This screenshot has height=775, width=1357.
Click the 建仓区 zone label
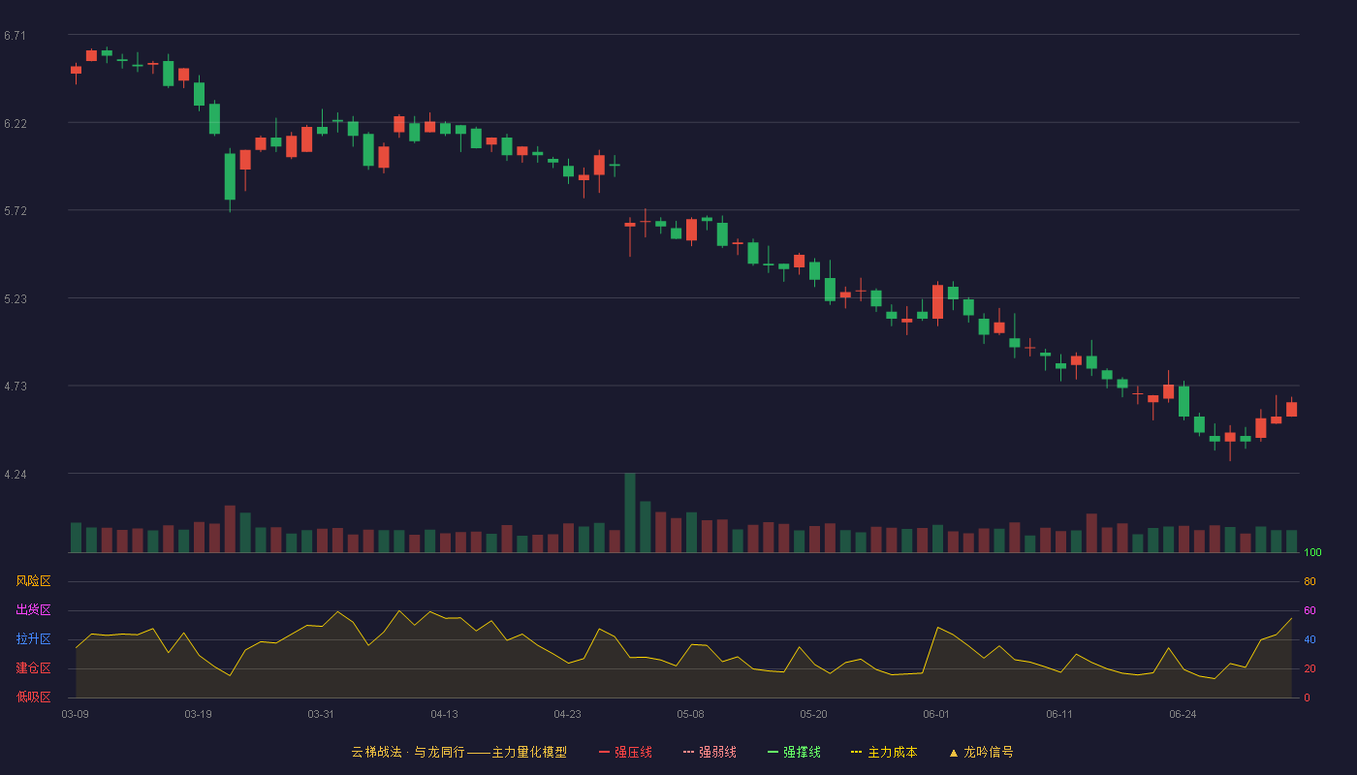coord(33,668)
